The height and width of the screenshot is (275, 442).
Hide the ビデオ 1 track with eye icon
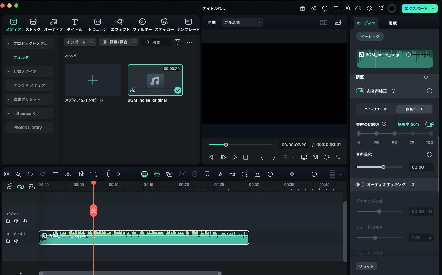tap(25, 221)
